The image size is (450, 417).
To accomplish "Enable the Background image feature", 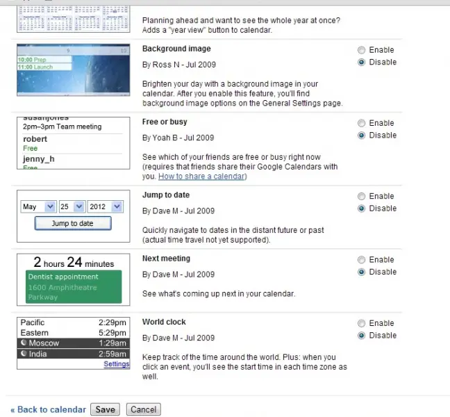I will tap(361, 50).
